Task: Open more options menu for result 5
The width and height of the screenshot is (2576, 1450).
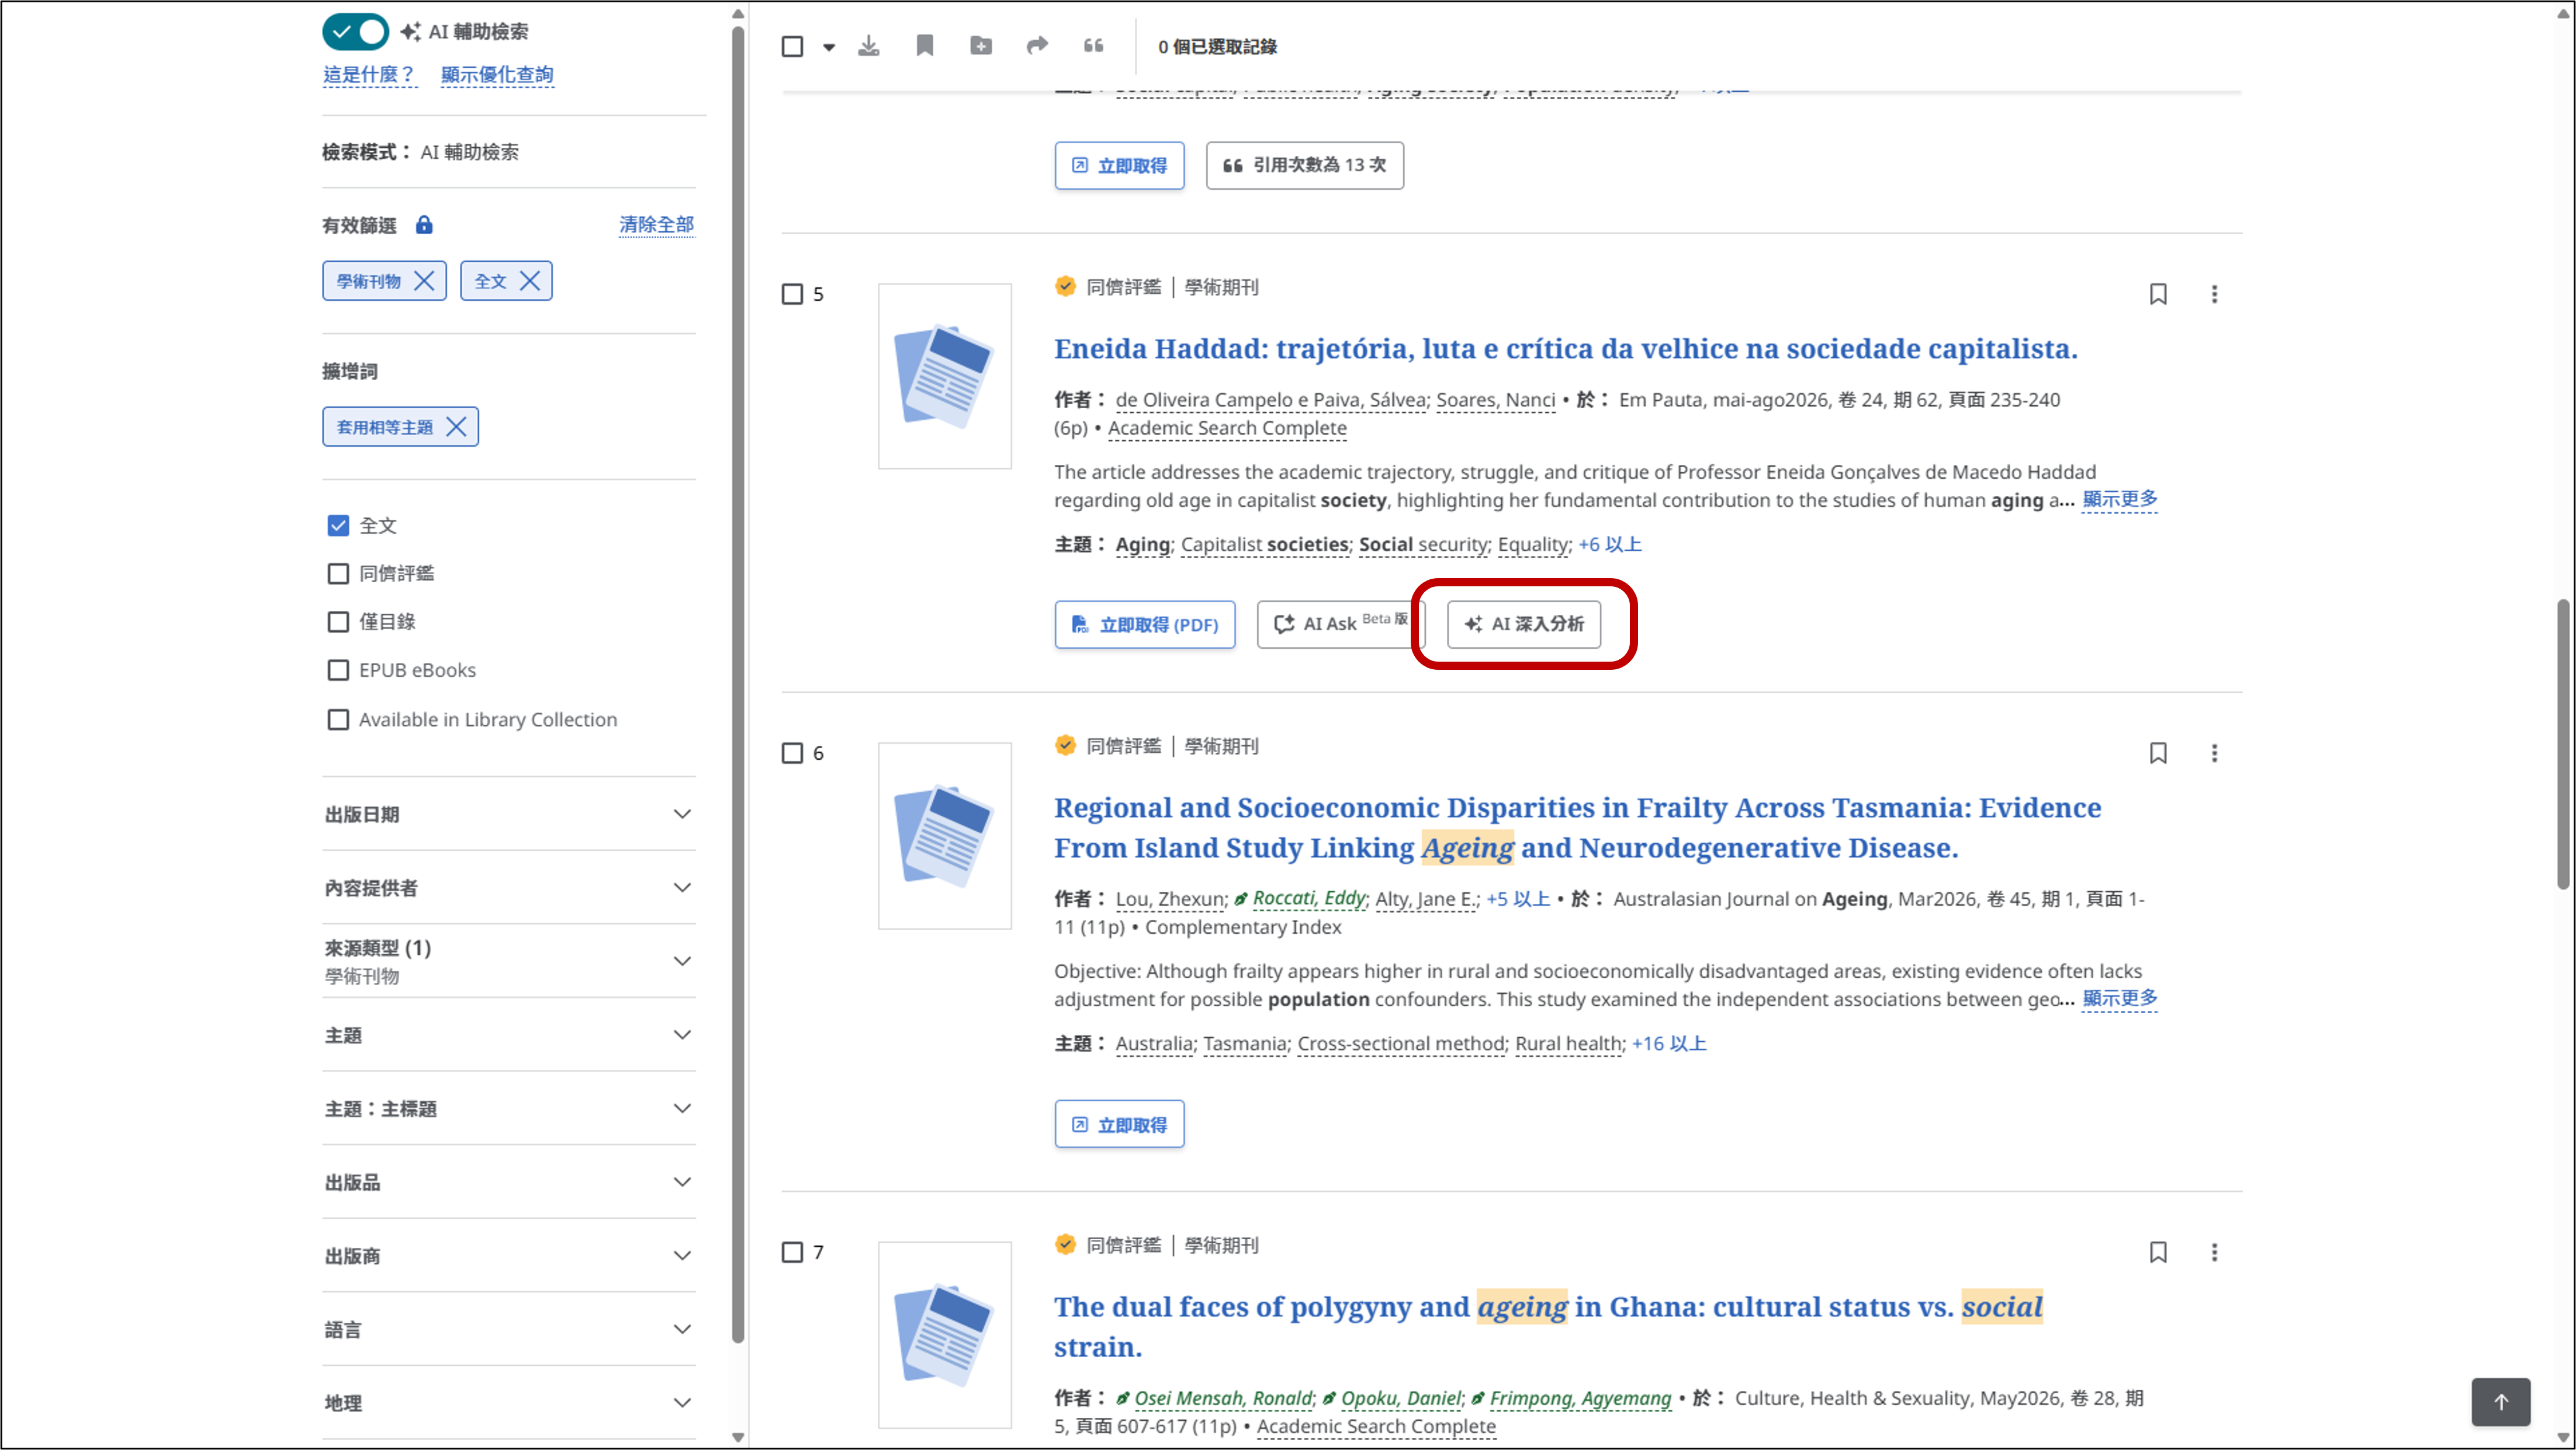Action: tap(2214, 294)
